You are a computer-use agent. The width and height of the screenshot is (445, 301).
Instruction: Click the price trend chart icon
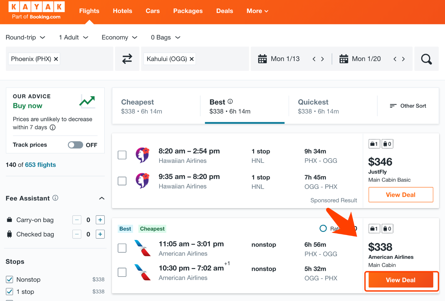[x=87, y=101]
